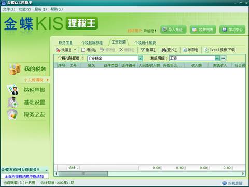
Task: Click the 当前账套 status bar entry
Action: [19, 183]
